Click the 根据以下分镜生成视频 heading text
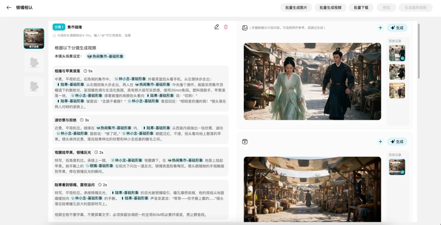 point(76,48)
